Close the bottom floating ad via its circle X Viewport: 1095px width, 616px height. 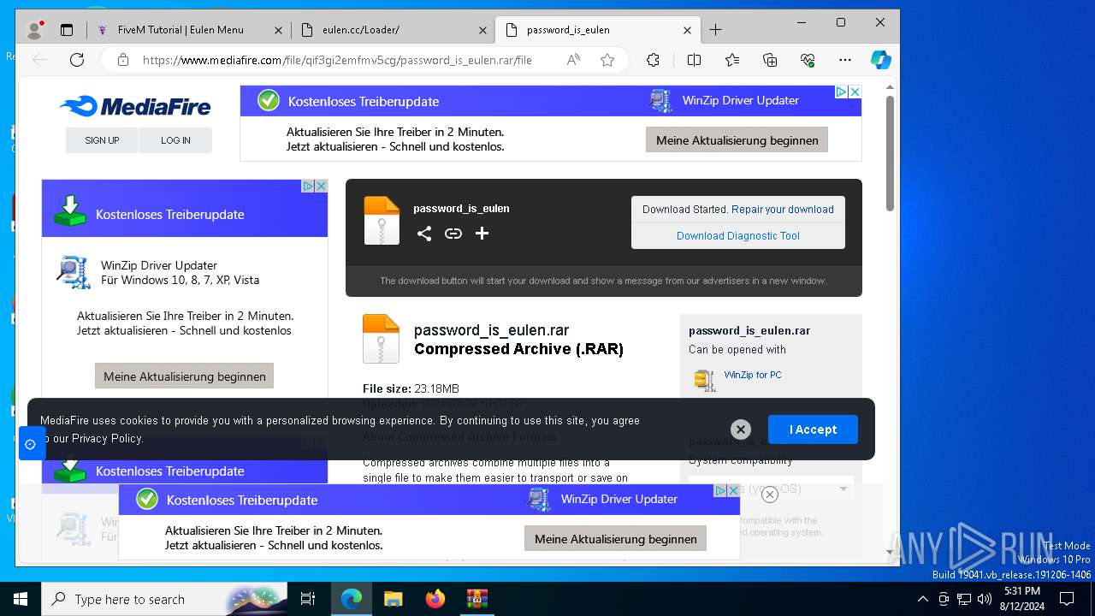pos(769,495)
